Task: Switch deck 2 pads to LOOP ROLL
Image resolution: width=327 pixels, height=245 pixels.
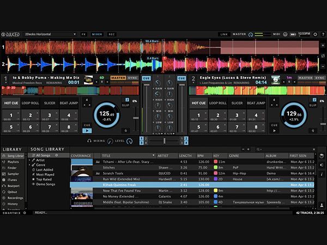Action: pos(217,103)
